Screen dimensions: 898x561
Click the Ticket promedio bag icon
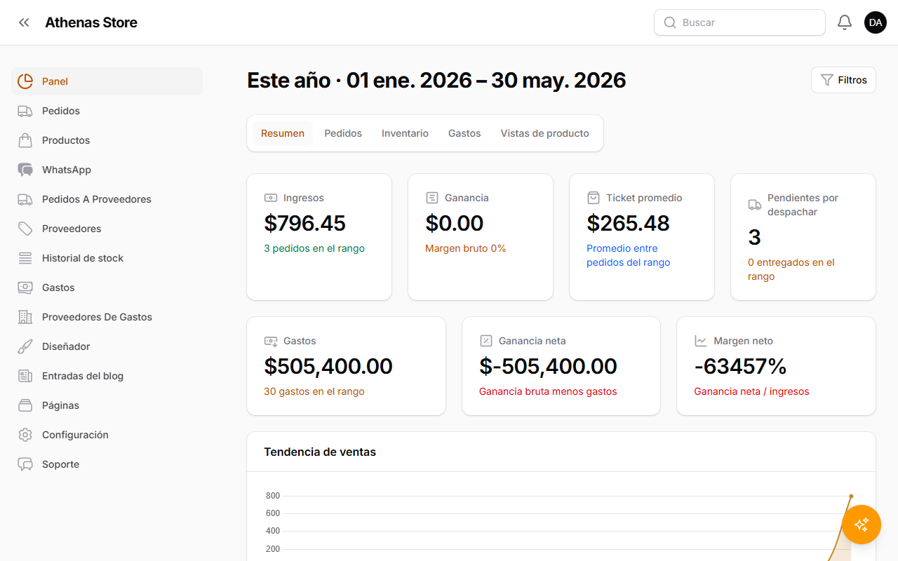pyautogui.click(x=594, y=198)
